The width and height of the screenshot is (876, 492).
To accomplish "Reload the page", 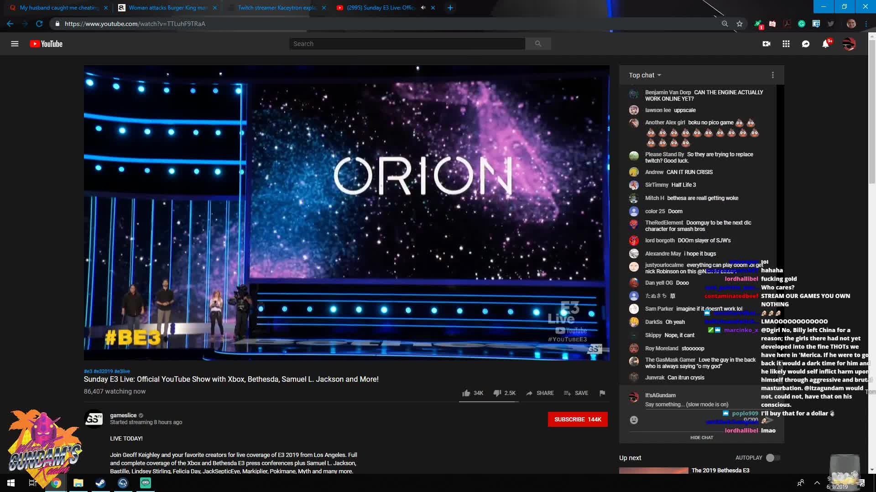I will 39,24.
